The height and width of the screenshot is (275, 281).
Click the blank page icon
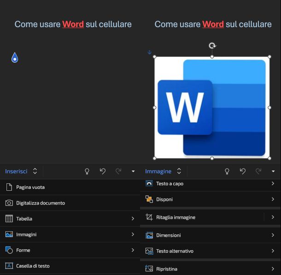tap(9, 187)
